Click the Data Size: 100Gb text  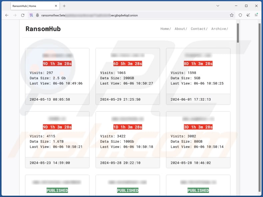(117, 141)
